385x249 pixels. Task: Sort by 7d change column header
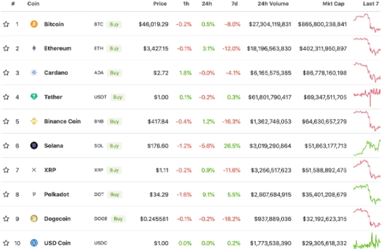tap(235, 4)
